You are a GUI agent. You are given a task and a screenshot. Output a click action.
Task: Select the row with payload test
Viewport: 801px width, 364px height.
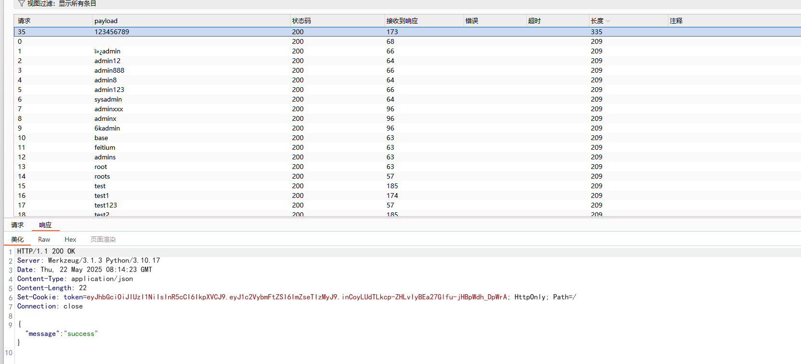click(x=407, y=186)
